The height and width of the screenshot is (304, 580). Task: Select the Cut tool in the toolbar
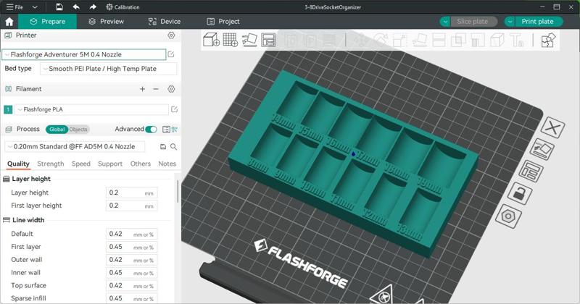(439, 40)
